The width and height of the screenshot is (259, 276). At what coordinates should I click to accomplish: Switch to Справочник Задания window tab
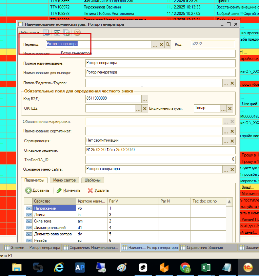208,248
